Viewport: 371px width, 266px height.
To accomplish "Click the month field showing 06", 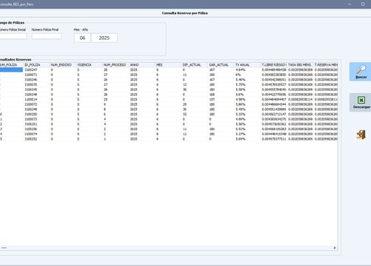I will pyautogui.click(x=83, y=38).
